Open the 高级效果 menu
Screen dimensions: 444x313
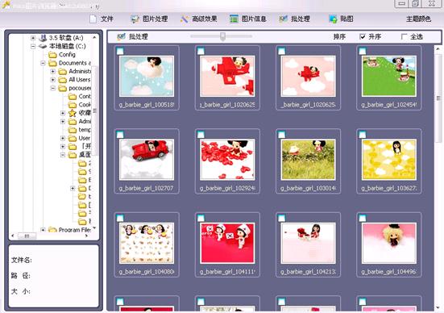pyautogui.click(x=198, y=19)
